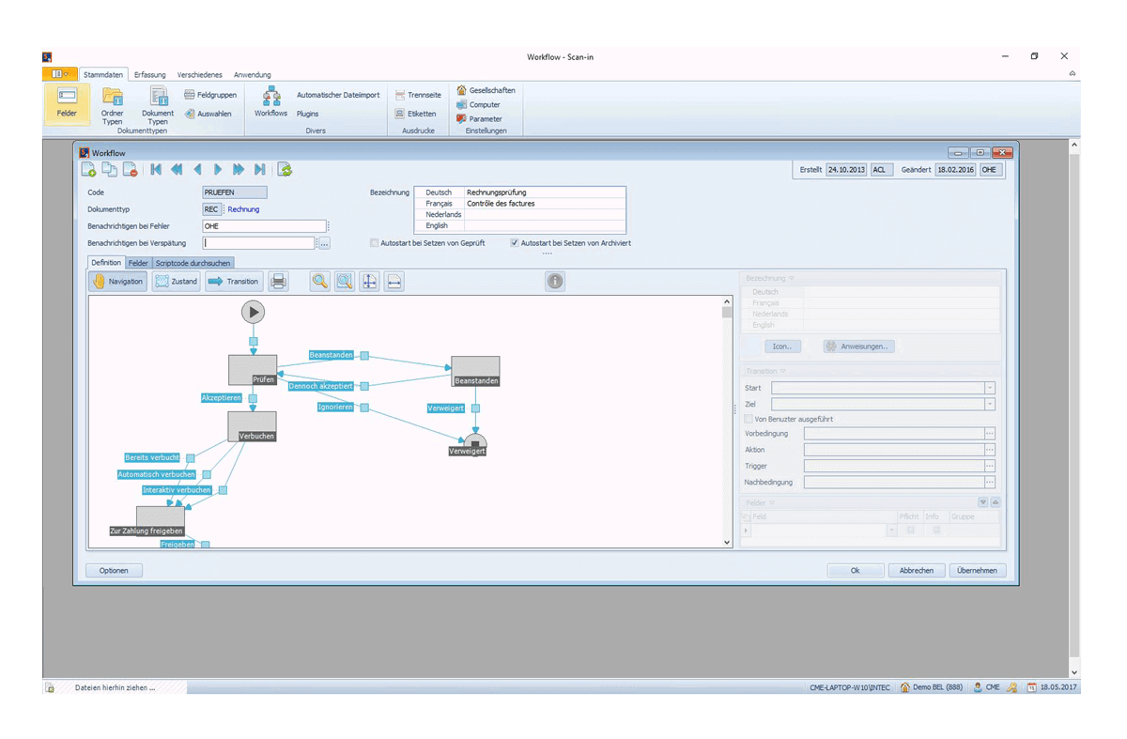1127x739 pixels.
Task: Click the Optionen button
Action: click(x=114, y=570)
